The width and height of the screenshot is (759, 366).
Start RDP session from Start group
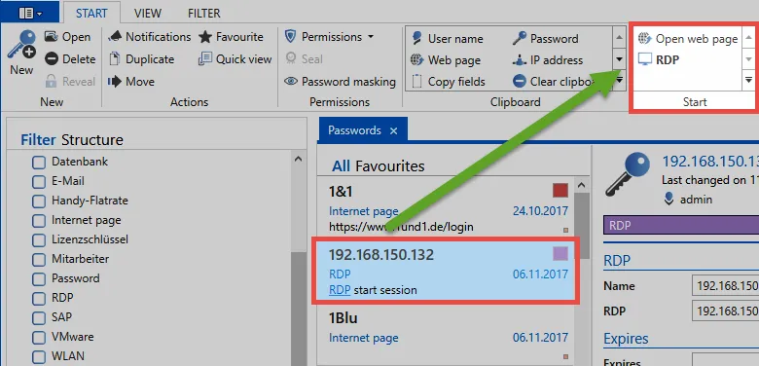pos(659,60)
